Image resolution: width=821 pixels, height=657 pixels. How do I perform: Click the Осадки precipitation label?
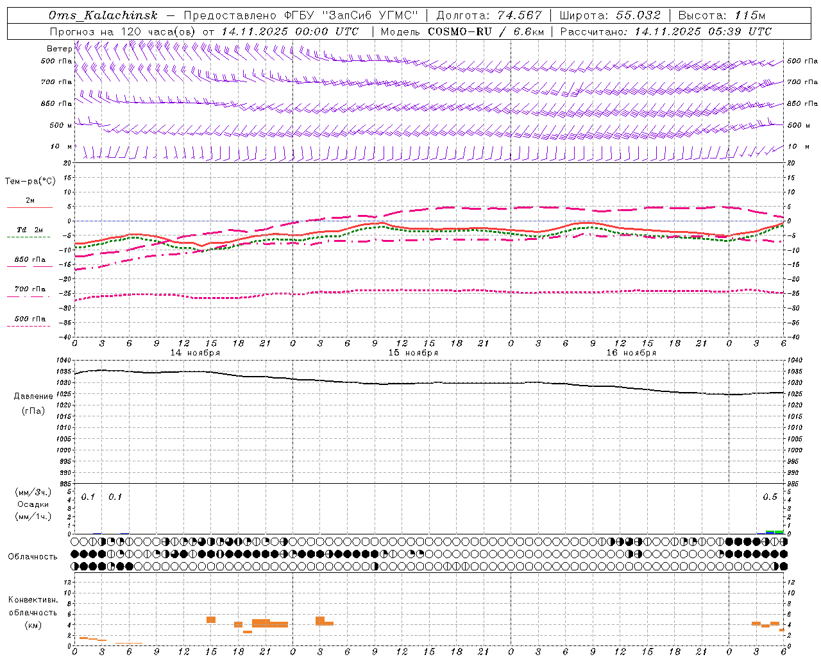[33, 504]
